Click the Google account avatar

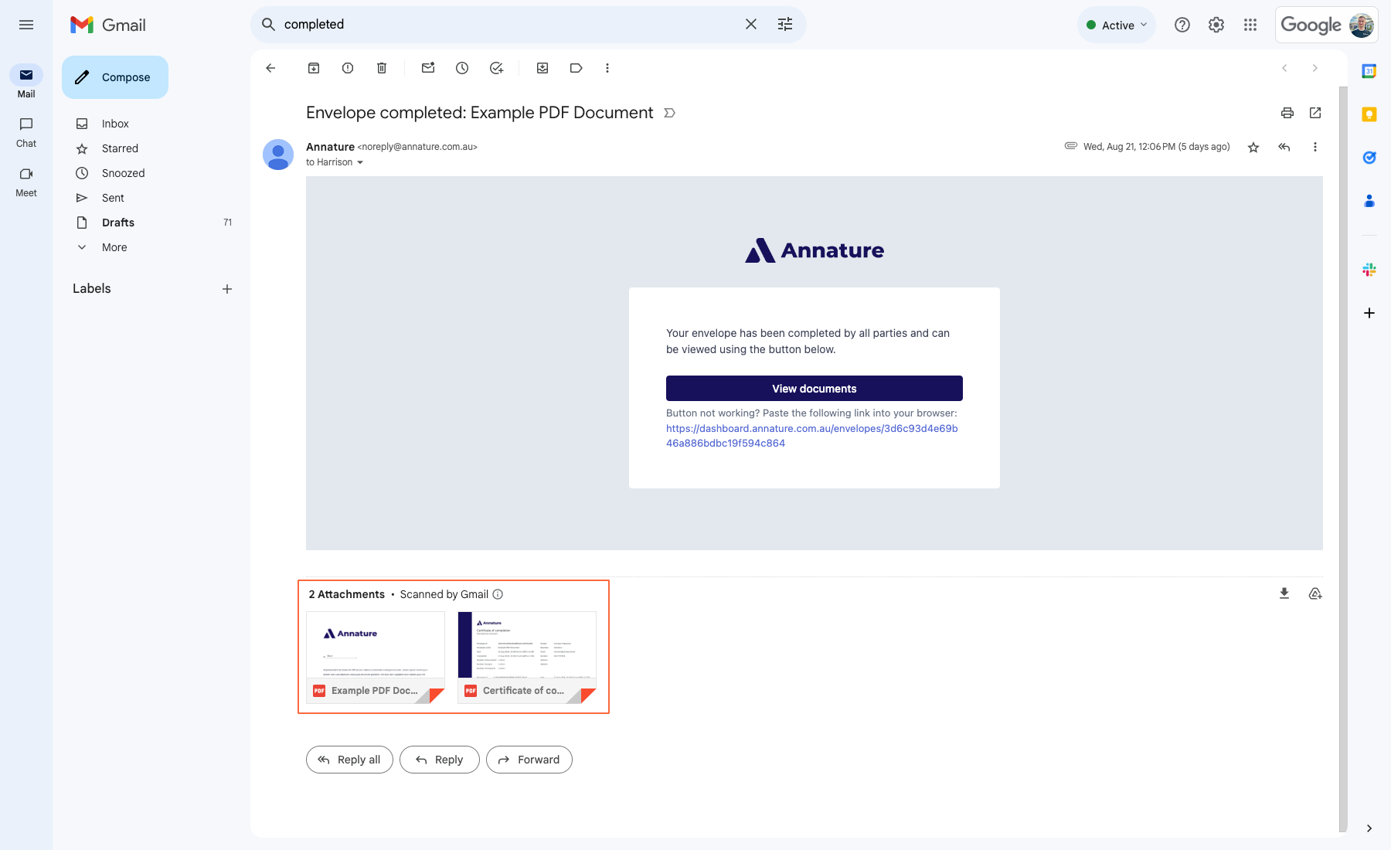point(1362,25)
